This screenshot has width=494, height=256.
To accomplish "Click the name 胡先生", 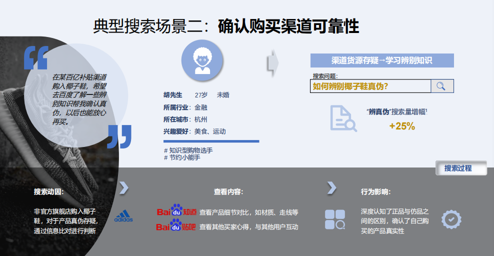I will click(173, 95).
